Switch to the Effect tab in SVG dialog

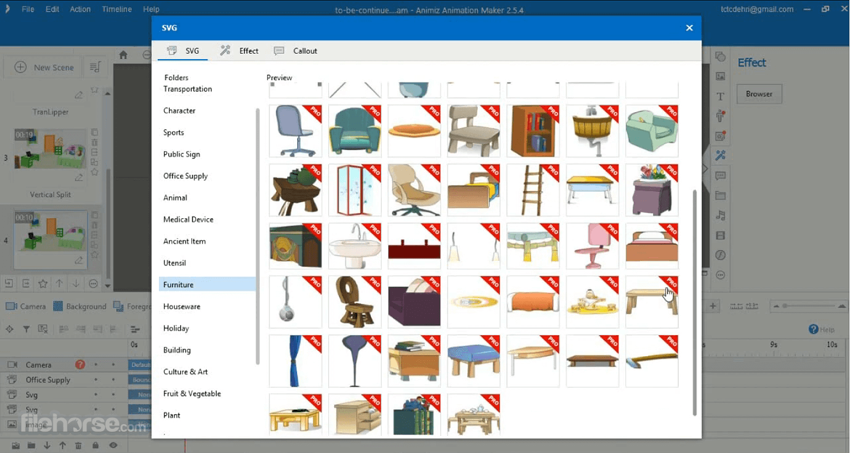[239, 51]
